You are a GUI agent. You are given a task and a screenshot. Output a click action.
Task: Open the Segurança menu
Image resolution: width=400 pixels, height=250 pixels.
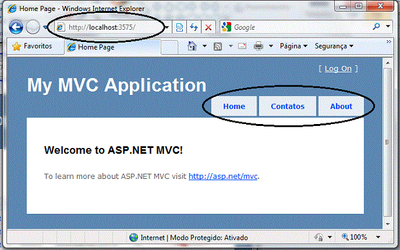pyautogui.click(x=334, y=46)
